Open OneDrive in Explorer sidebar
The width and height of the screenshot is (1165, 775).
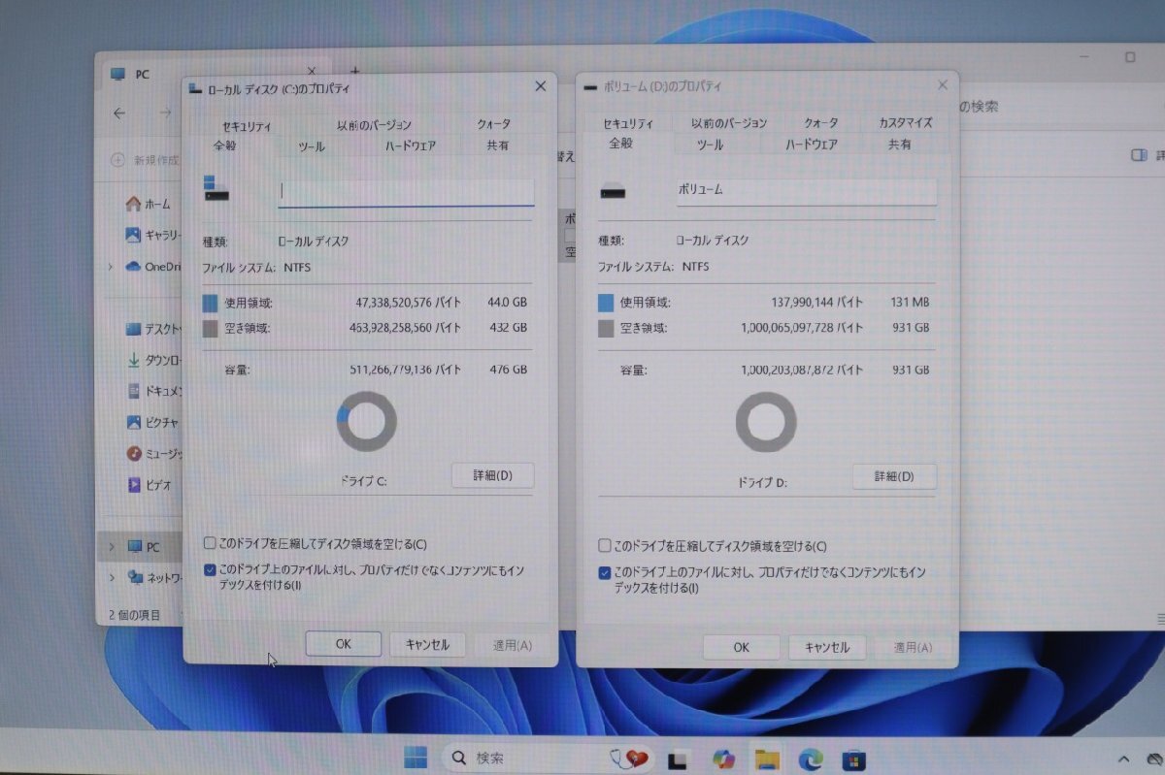tap(155, 267)
